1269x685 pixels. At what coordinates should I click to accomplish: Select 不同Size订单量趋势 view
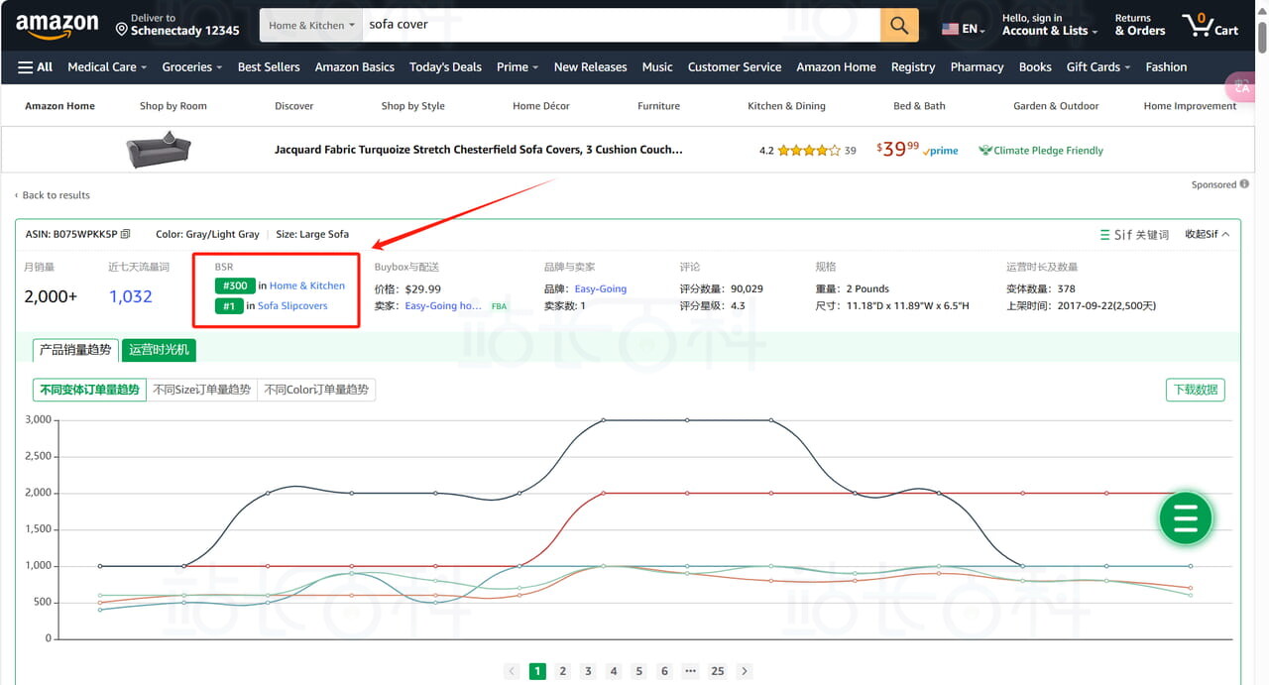202,390
